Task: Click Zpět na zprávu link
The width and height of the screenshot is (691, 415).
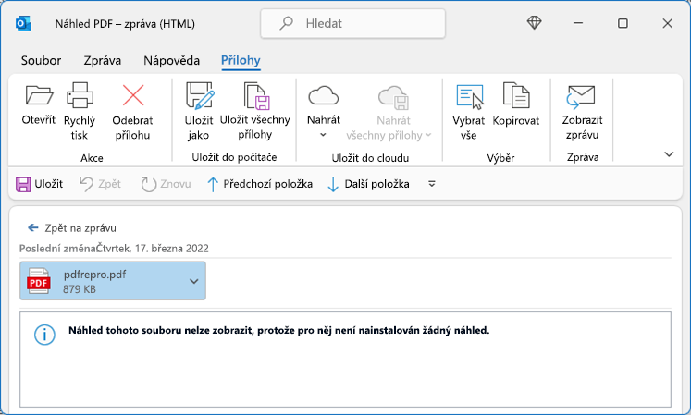Action: (x=80, y=228)
